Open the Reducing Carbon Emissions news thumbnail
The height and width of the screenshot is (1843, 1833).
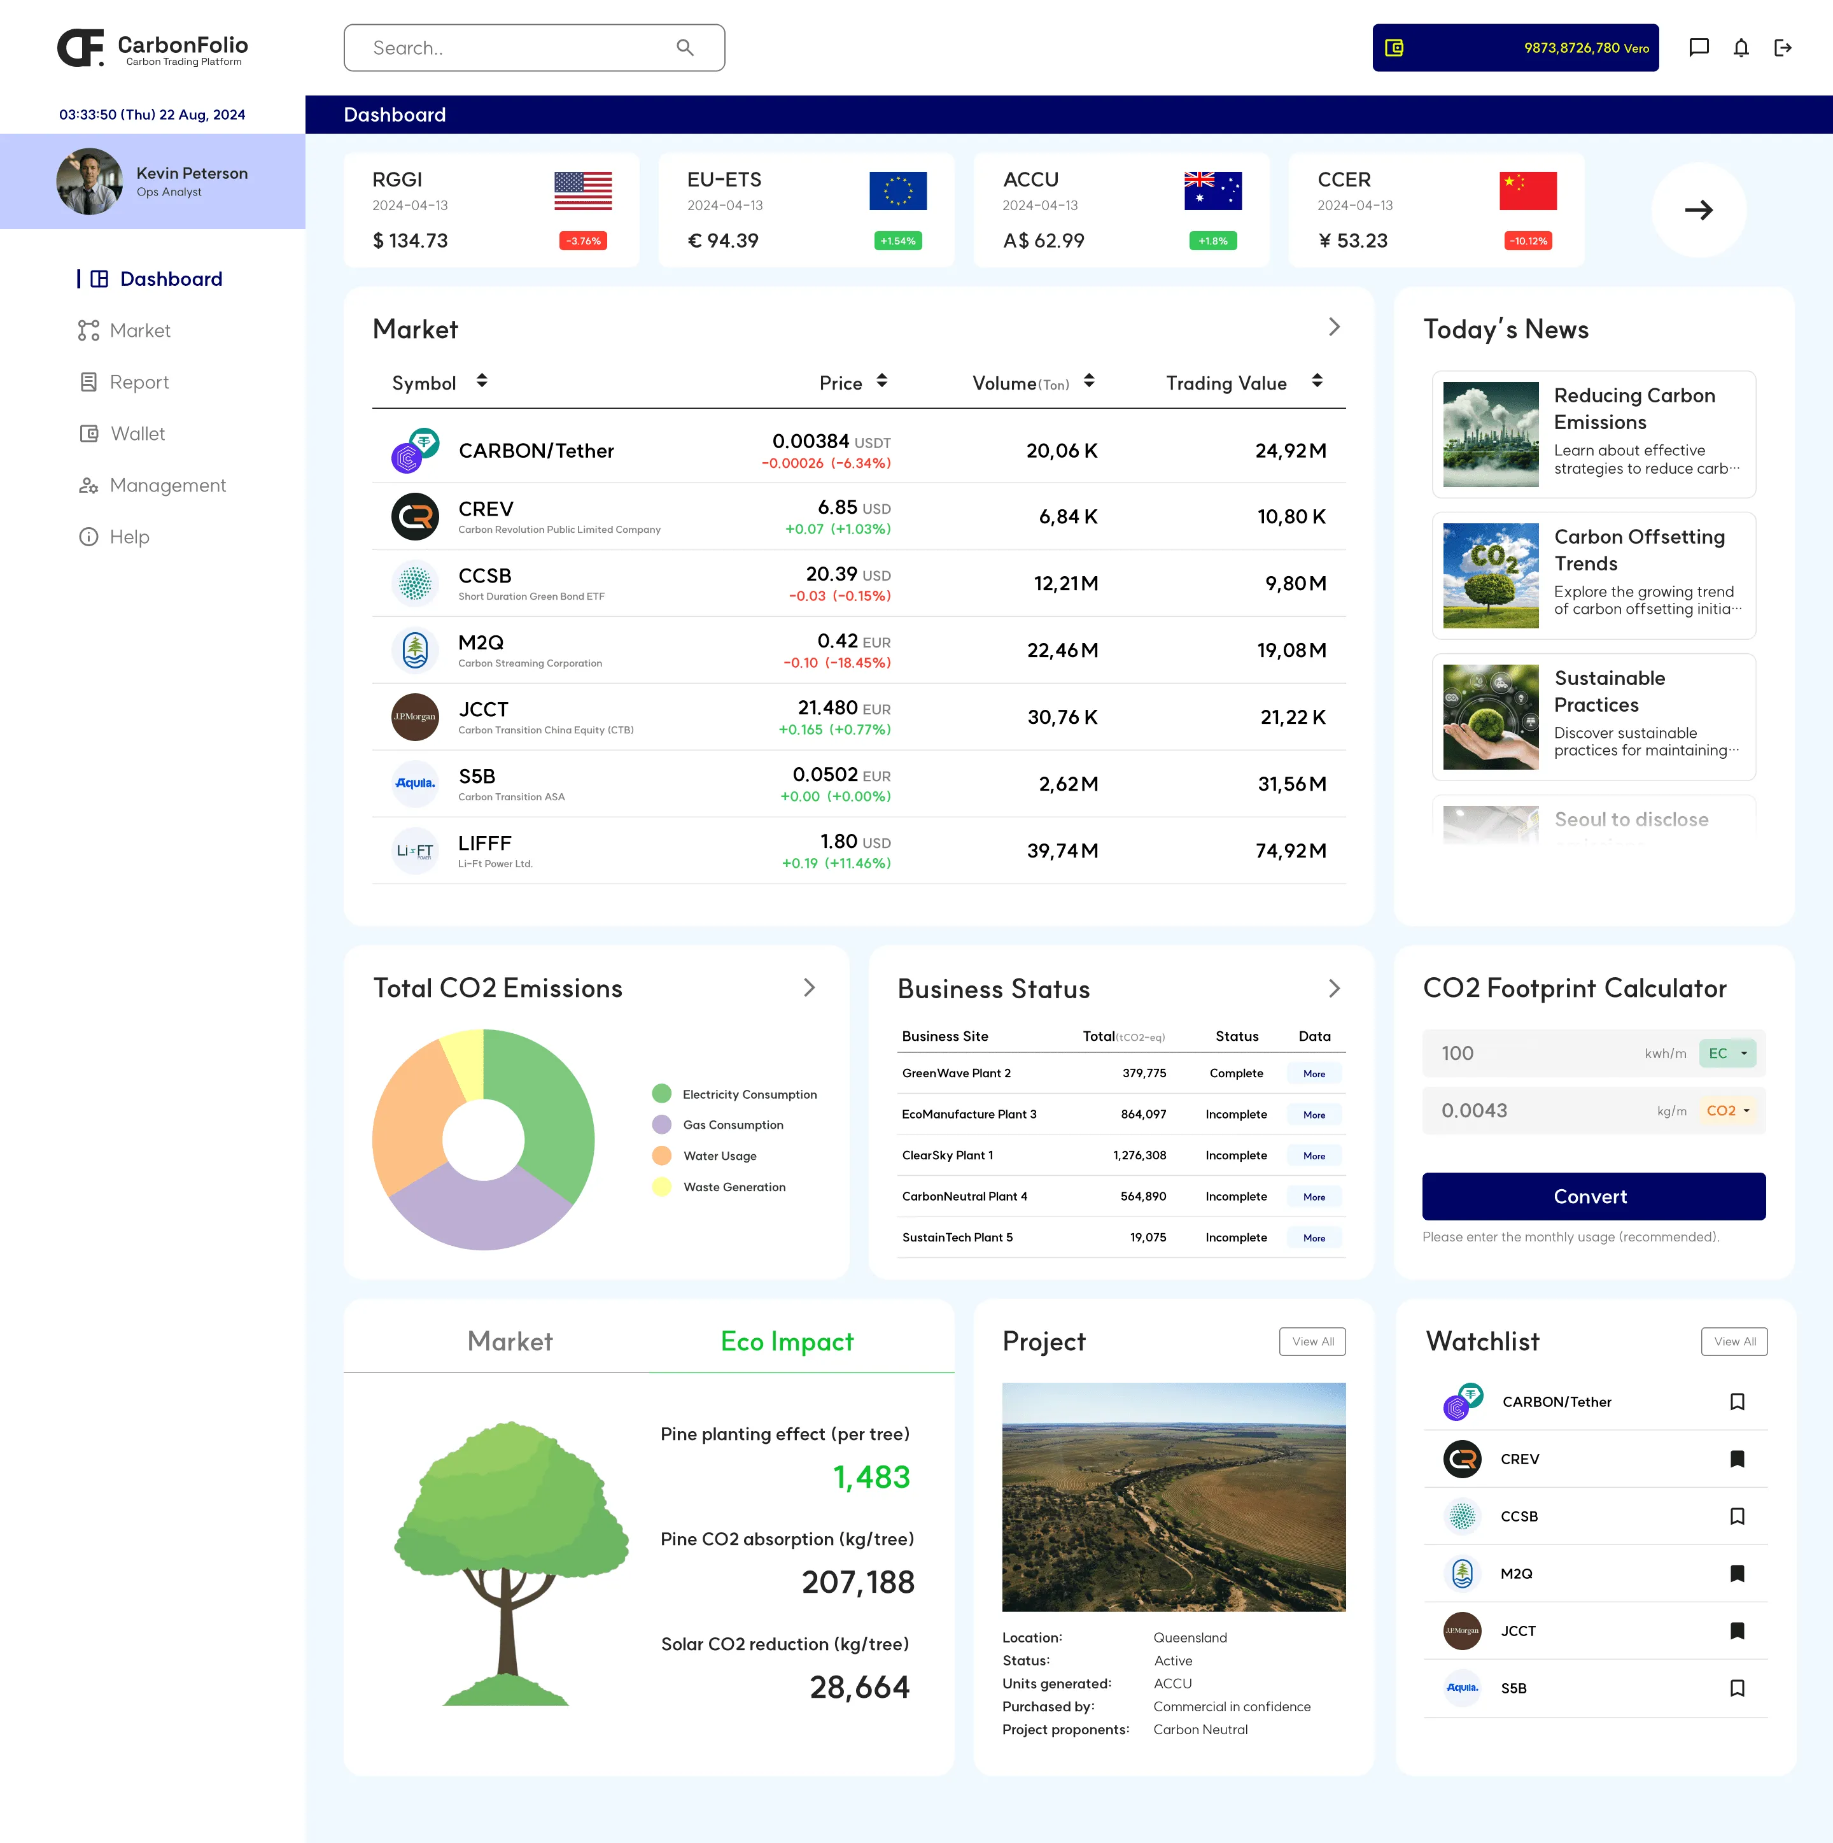point(1490,434)
